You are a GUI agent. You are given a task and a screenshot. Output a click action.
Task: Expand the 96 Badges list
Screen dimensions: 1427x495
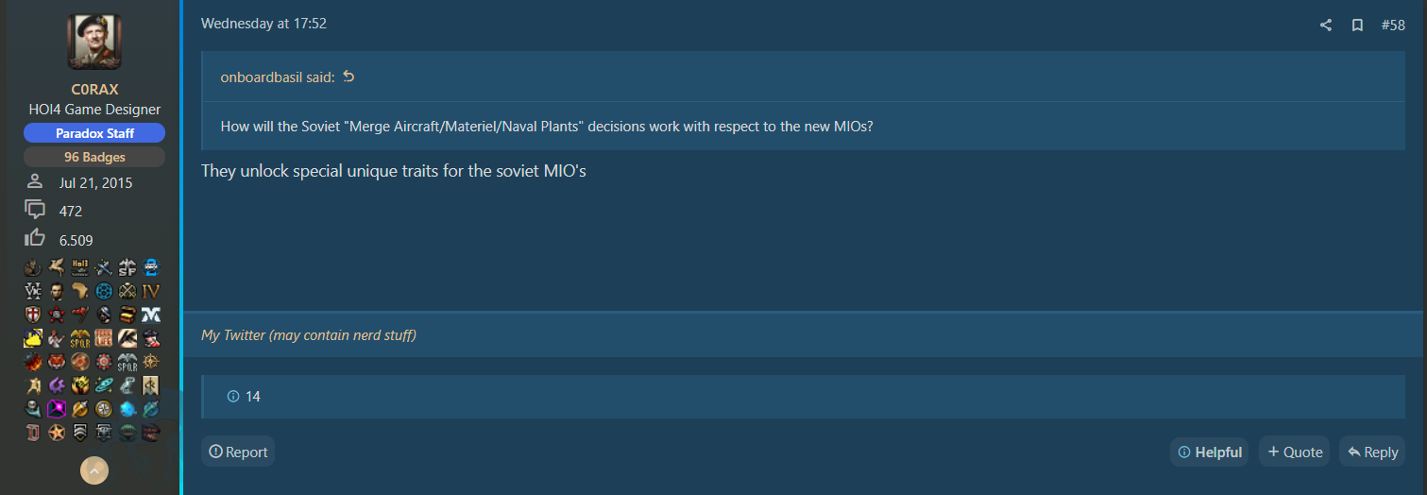tap(94, 157)
